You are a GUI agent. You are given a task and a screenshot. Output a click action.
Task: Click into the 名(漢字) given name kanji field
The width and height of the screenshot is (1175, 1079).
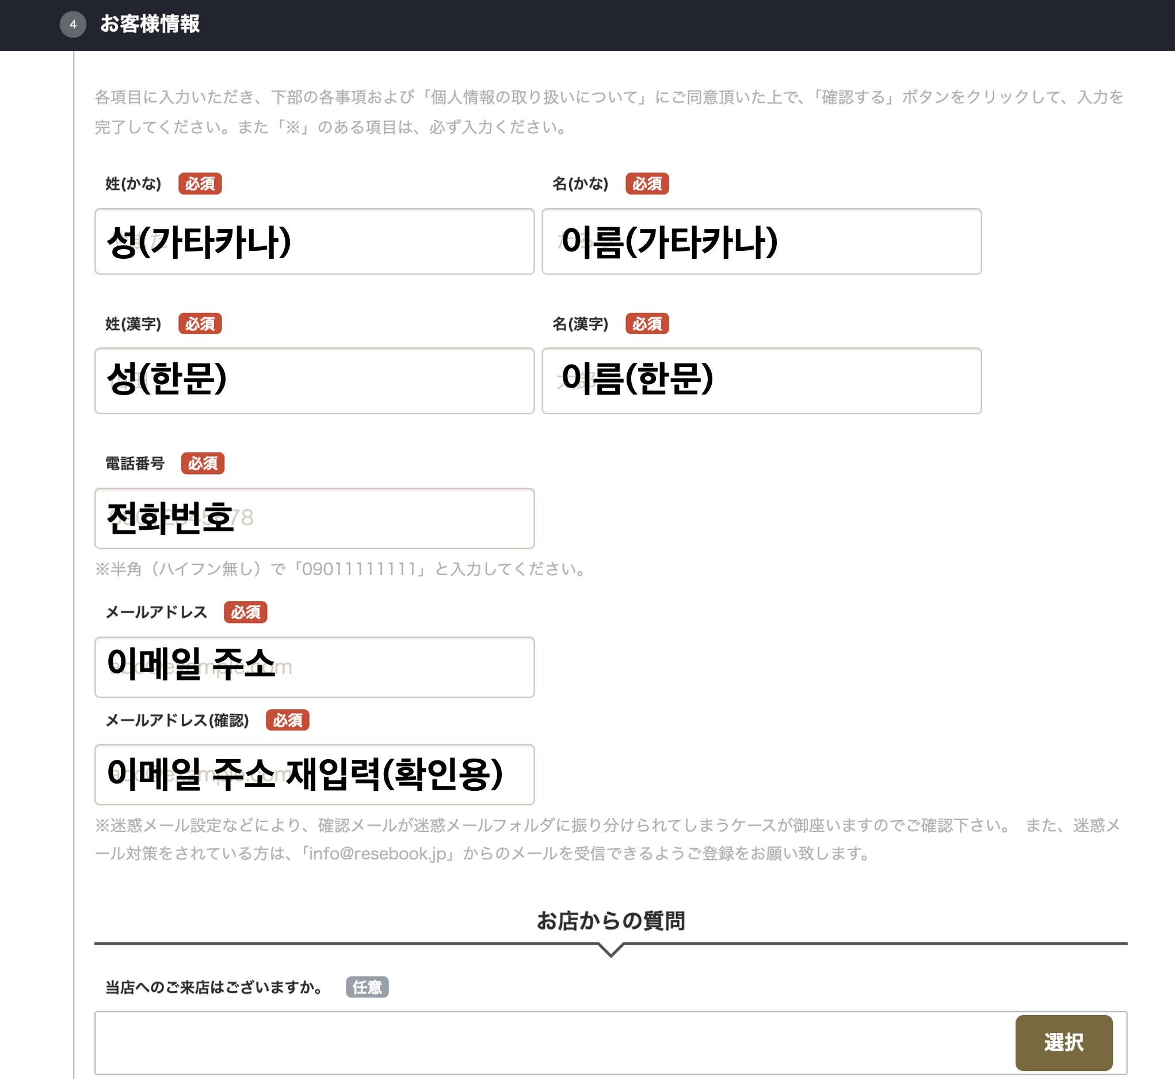[x=761, y=381]
